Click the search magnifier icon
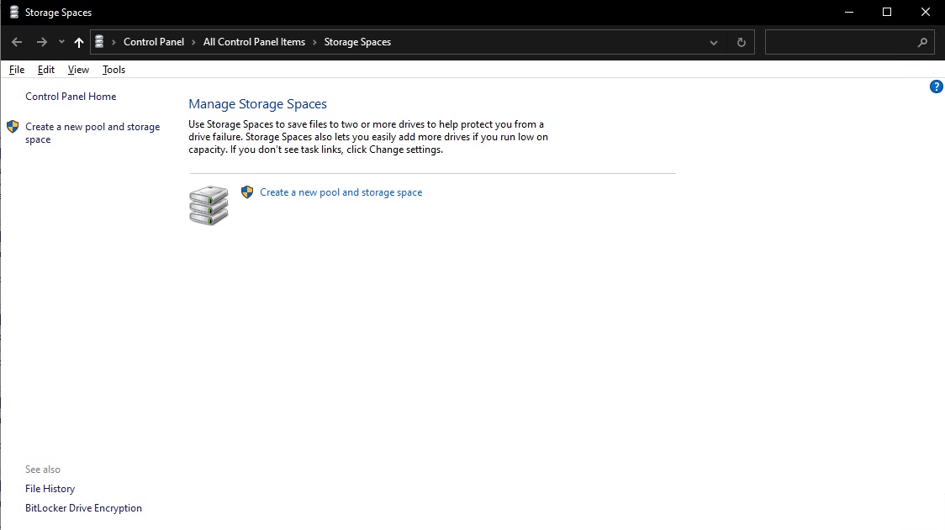The image size is (945, 530). coord(922,42)
